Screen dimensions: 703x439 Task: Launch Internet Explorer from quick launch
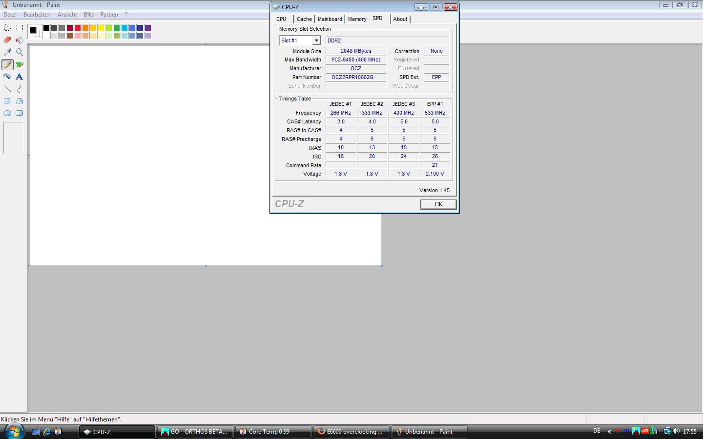47,432
